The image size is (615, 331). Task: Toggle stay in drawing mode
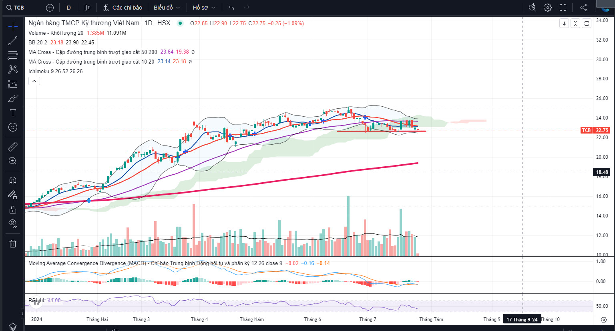point(13,195)
